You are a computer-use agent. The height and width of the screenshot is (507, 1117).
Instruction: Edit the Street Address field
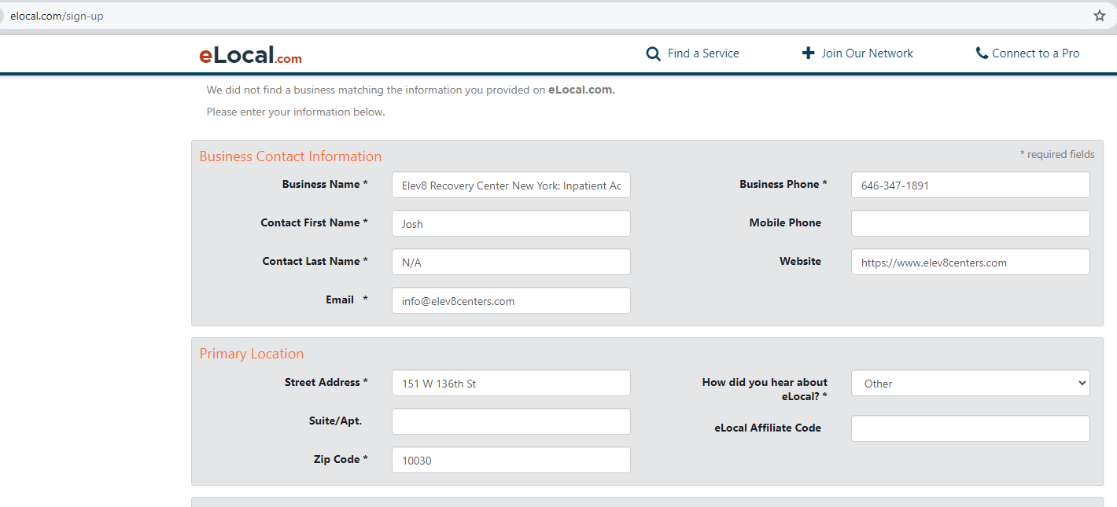point(511,383)
